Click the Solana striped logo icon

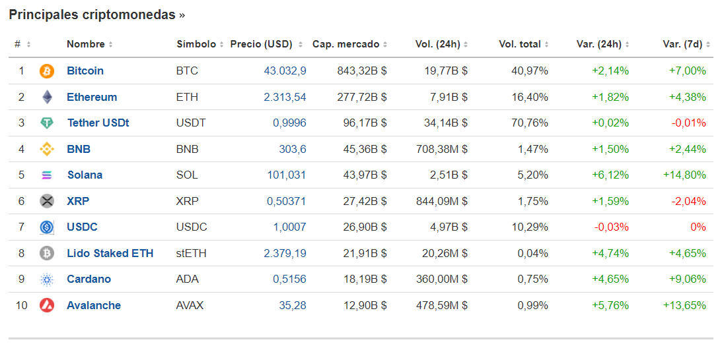pyautogui.click(x=47, y=175)
